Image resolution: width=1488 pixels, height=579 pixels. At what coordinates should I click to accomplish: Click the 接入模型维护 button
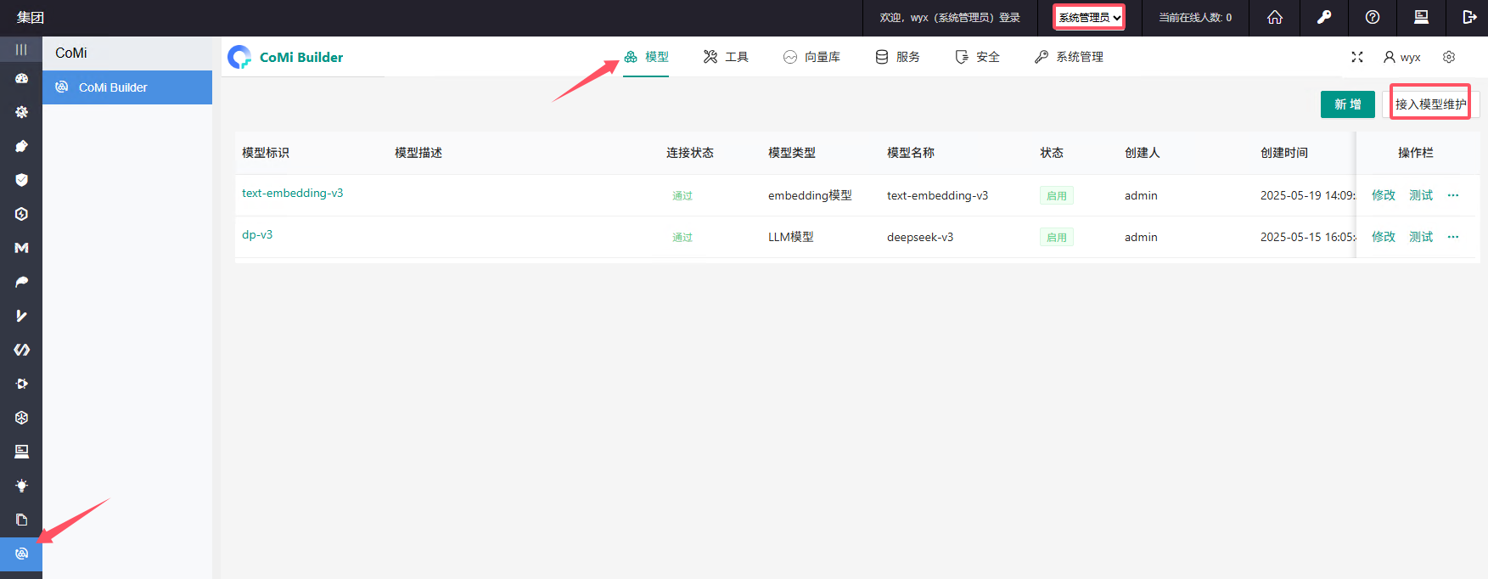(x=1430, y=104)
